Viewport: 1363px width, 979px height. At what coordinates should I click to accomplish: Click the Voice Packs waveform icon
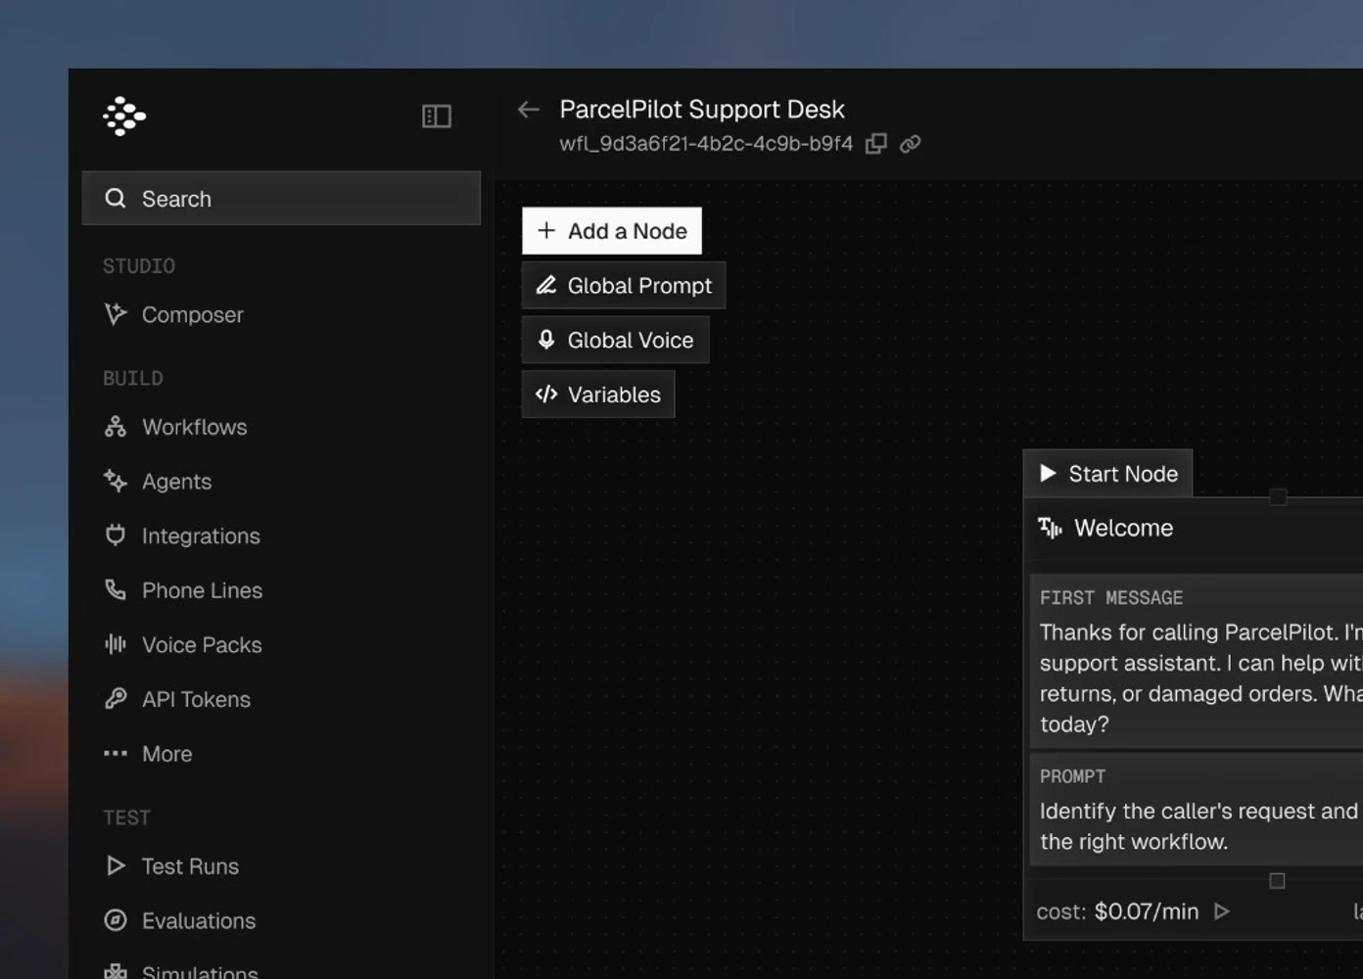pos(116,644)
